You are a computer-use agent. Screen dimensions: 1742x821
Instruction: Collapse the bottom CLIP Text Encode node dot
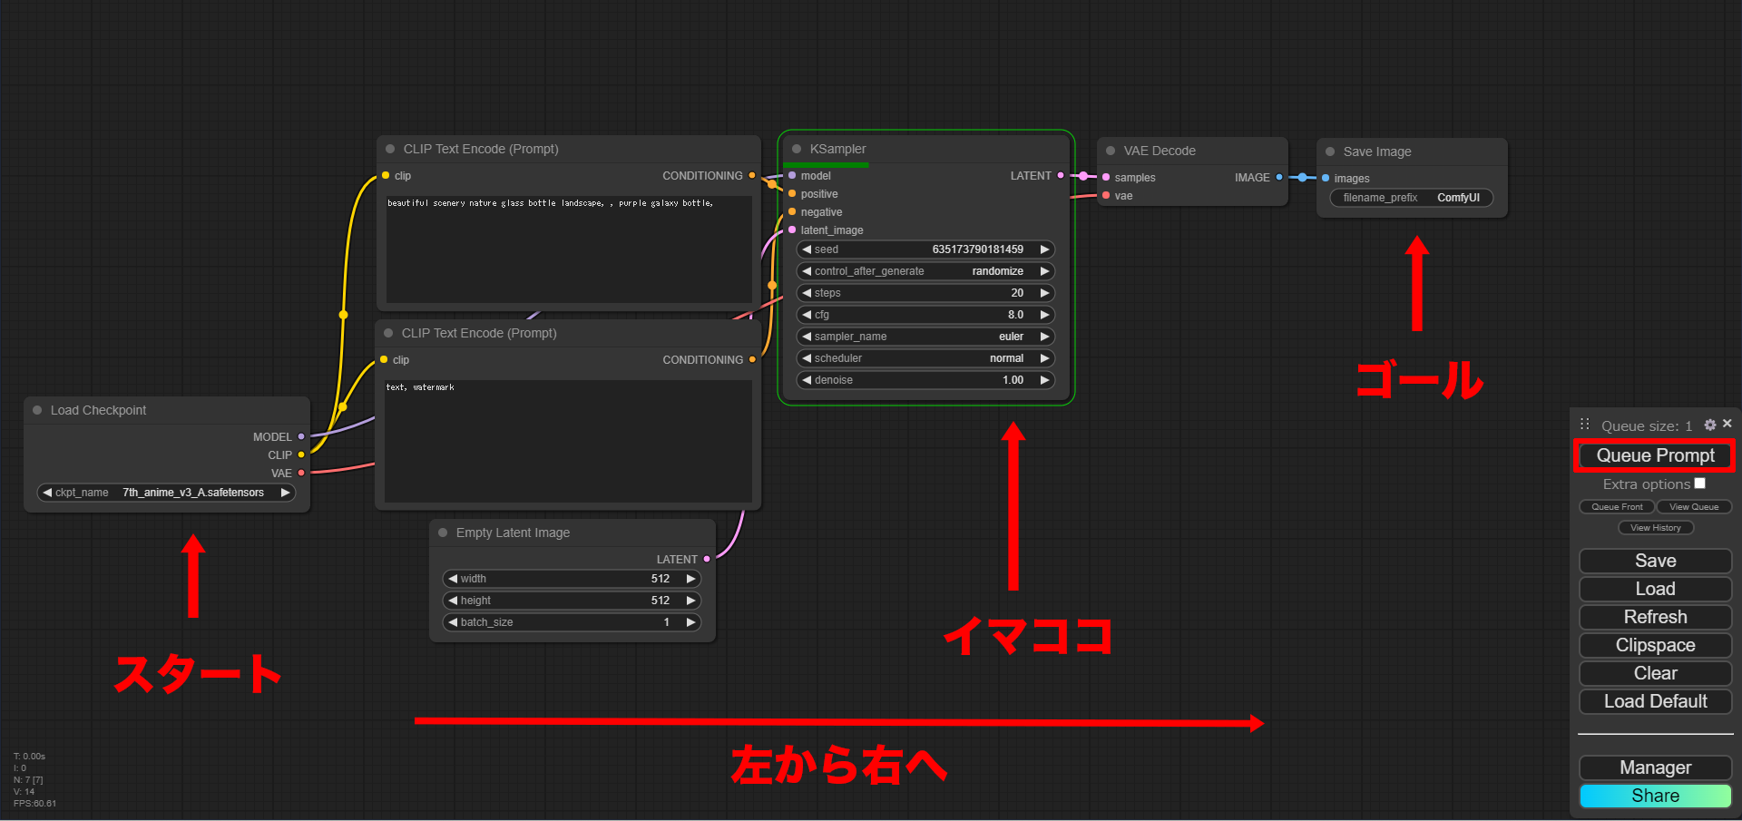point(388,333)
